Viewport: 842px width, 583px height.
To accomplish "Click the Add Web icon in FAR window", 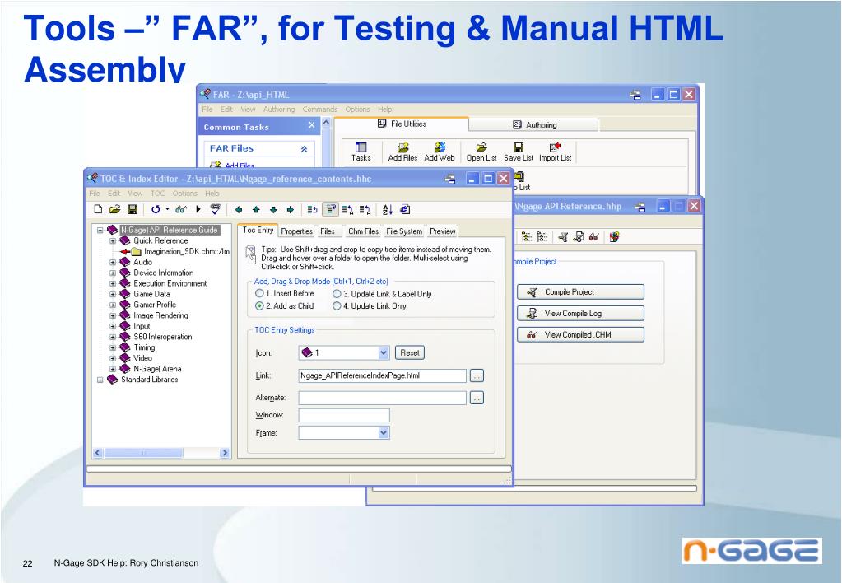I will tap(440, 152).
